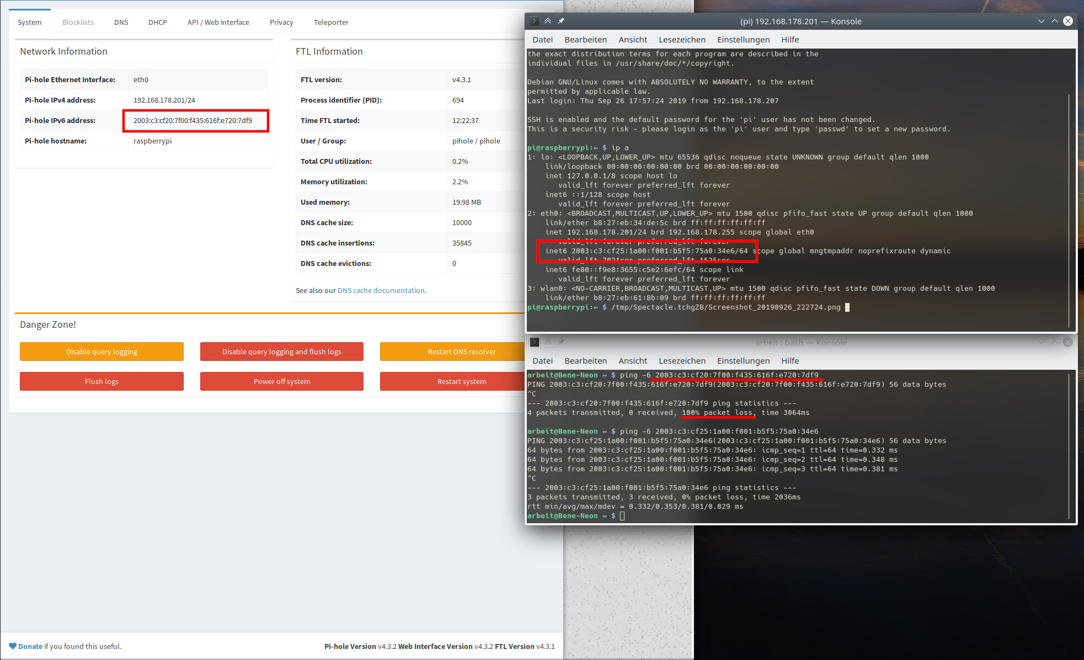Viewport: 1084px width, 660px height.
Task: Click the Flush logs button
Action: pos(102,381)
